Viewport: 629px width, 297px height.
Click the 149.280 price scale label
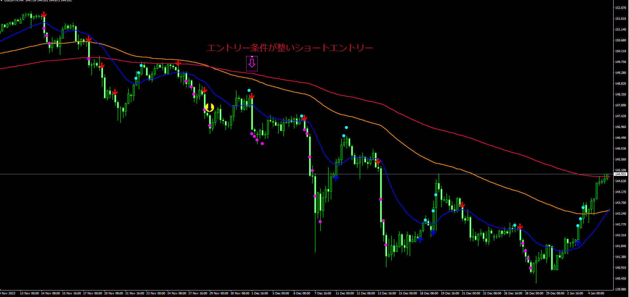point(620,73)
